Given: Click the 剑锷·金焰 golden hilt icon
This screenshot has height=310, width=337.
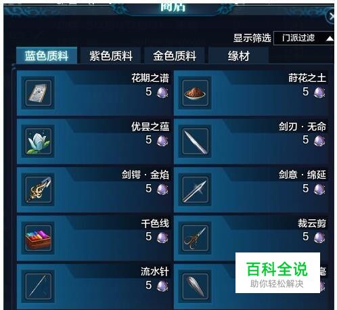Looking at the screenshot, I should pos(38,190).
